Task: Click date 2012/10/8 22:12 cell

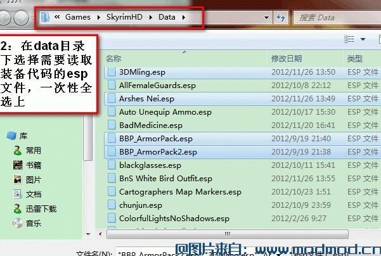Action: (301, 86)
